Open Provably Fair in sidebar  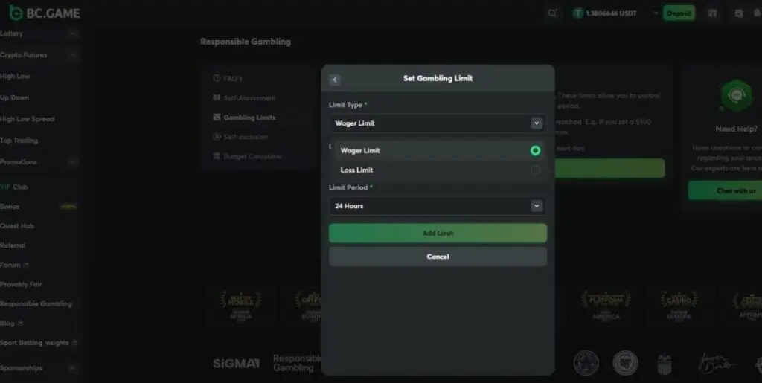(21, 284)
